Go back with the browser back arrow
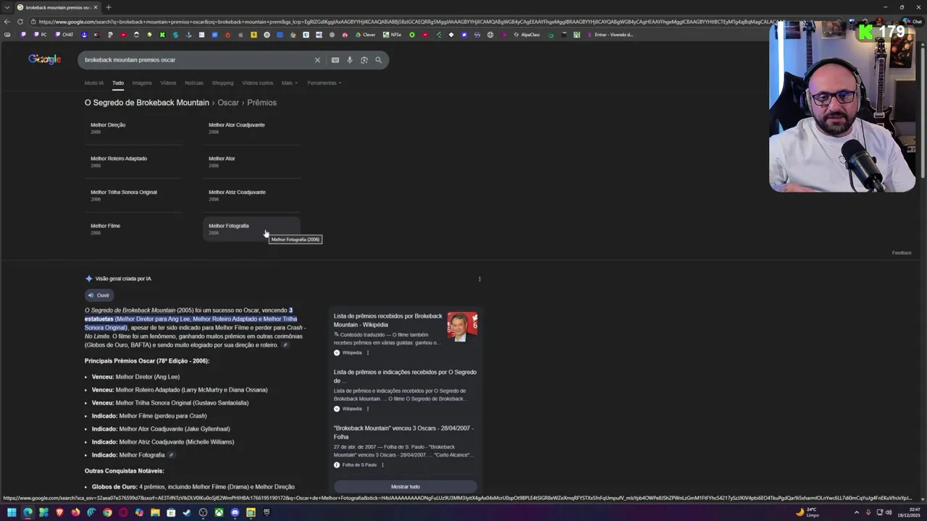Image resolution: width=927 pixels, height=521 pixels. [7, 22]
